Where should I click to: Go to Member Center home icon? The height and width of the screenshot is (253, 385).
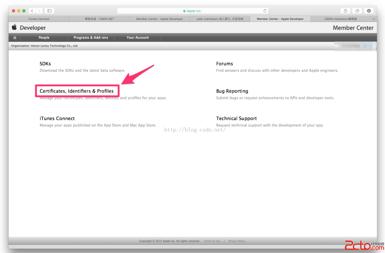(15, 37)
